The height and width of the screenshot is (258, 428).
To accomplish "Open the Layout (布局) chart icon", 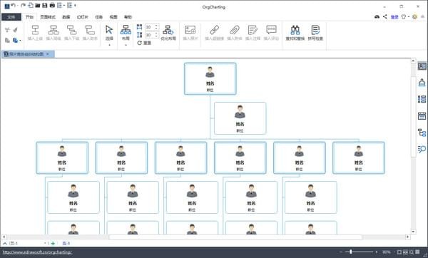I will coord(126,29).
